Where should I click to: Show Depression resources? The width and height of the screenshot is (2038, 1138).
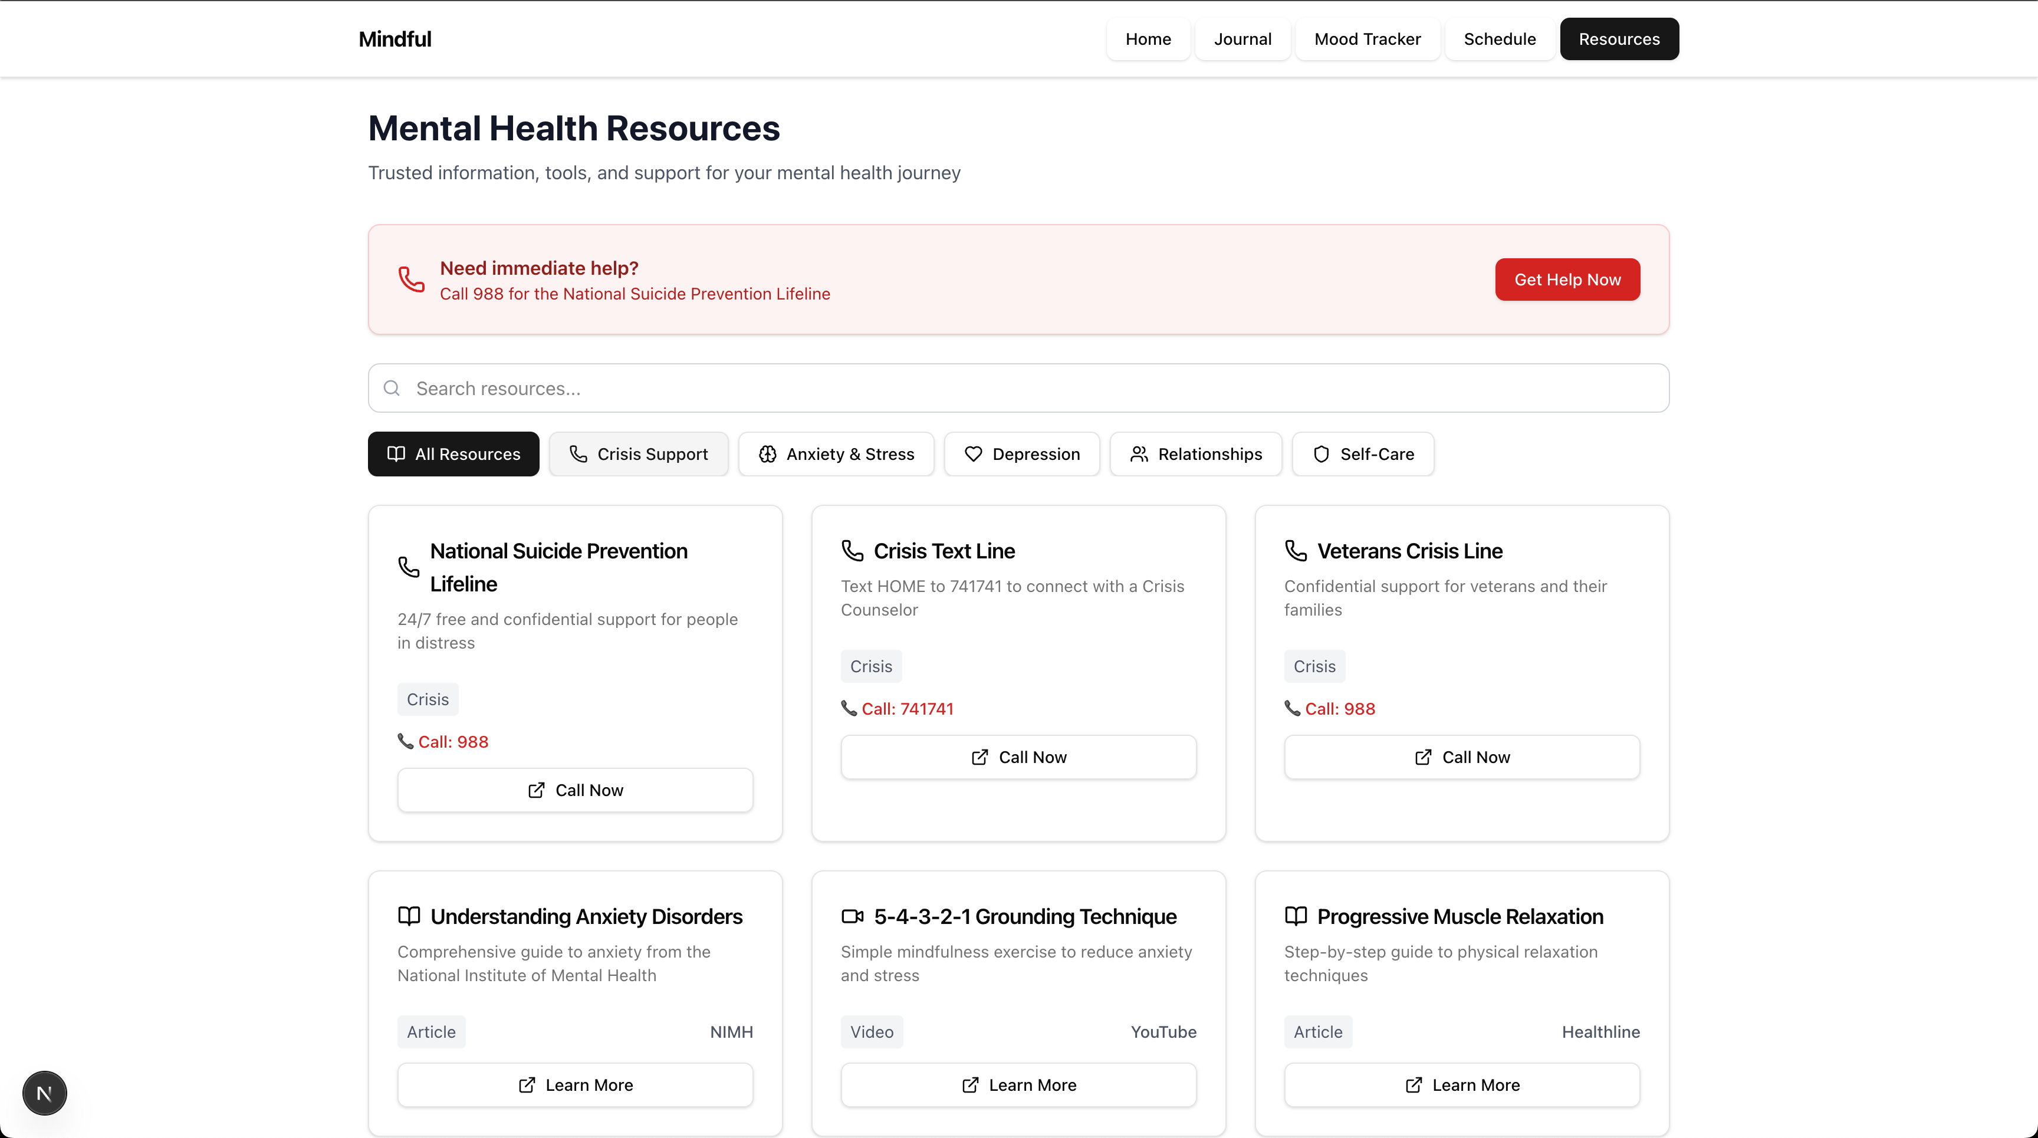pos(1021,454)
